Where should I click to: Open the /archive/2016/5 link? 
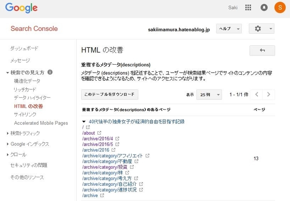[98, 144]
